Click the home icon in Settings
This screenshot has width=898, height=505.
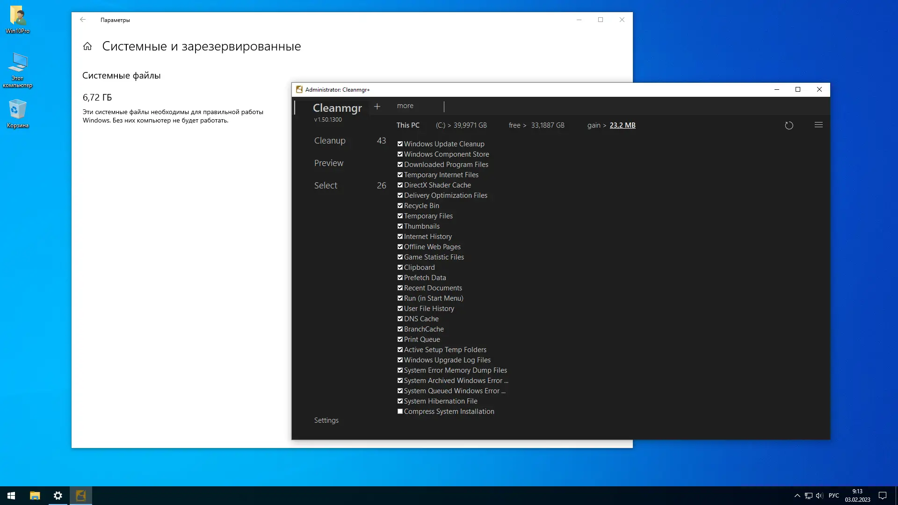pos(87,46)
